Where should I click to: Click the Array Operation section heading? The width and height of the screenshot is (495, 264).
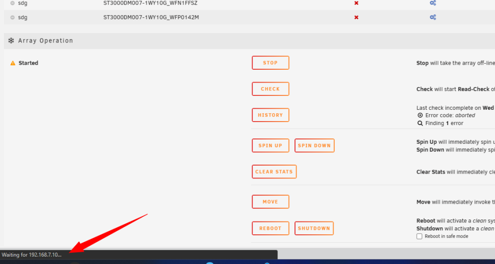pyautogui.click(x=46, y=41)
